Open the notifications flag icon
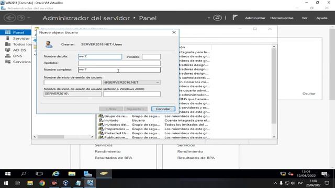 click(x=235, y=17)
